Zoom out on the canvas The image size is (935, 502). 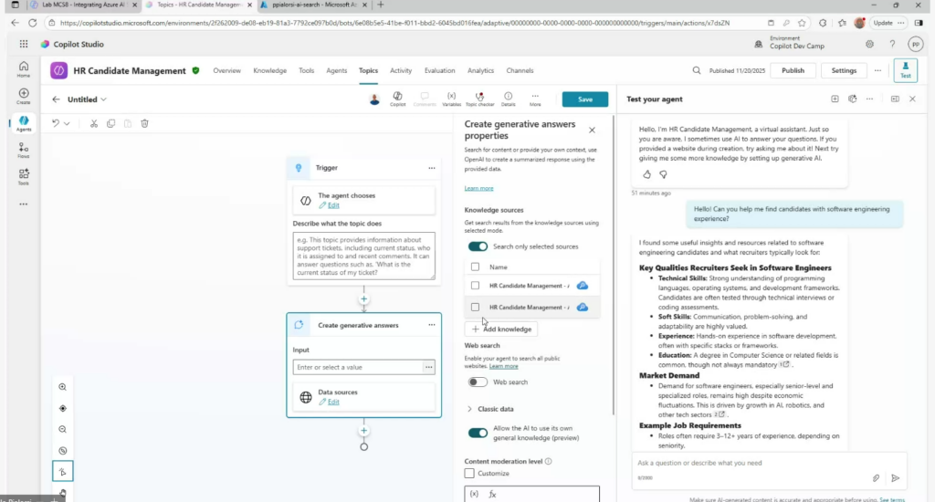63,429
